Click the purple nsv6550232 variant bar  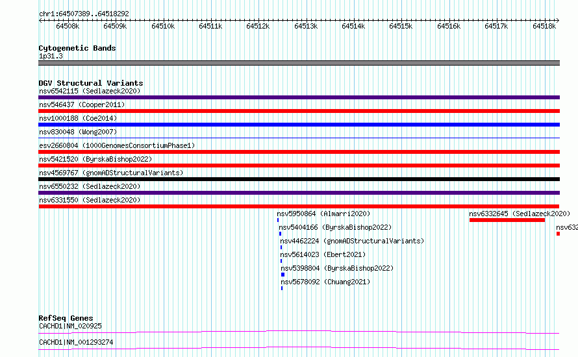[x=299, y=193]
